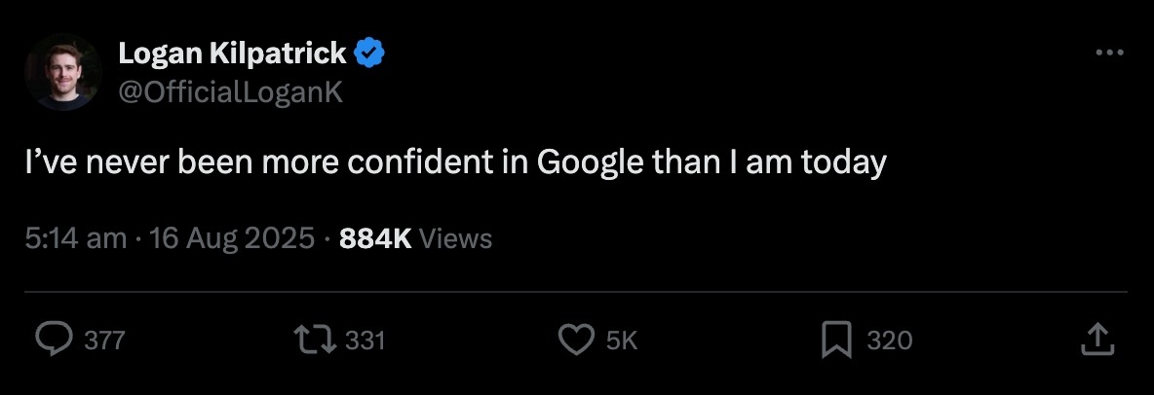
Task: Share the tweet with the upload-arrow icon
Action: click(x=1097, y=340)
